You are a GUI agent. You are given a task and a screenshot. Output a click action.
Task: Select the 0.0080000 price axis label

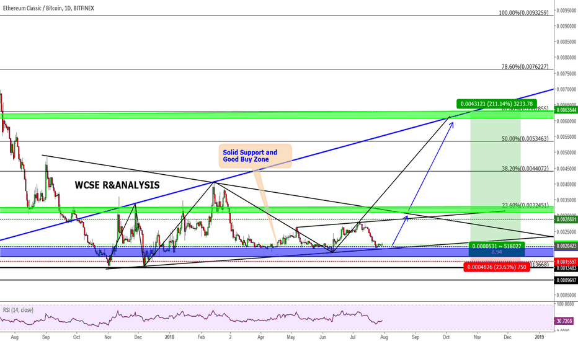tap(566, 58)
